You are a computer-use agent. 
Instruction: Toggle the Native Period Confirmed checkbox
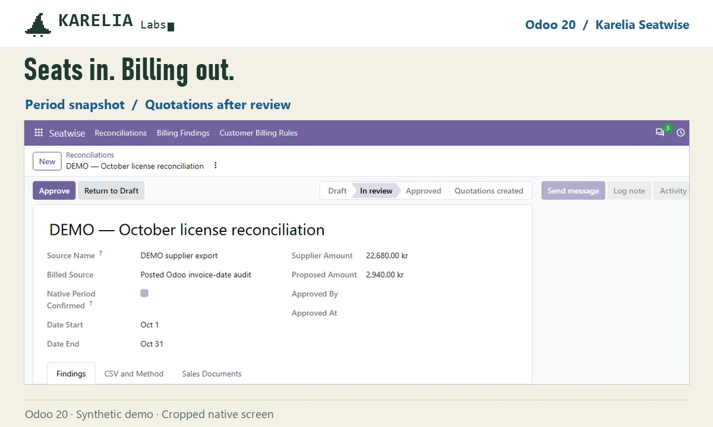144,293
